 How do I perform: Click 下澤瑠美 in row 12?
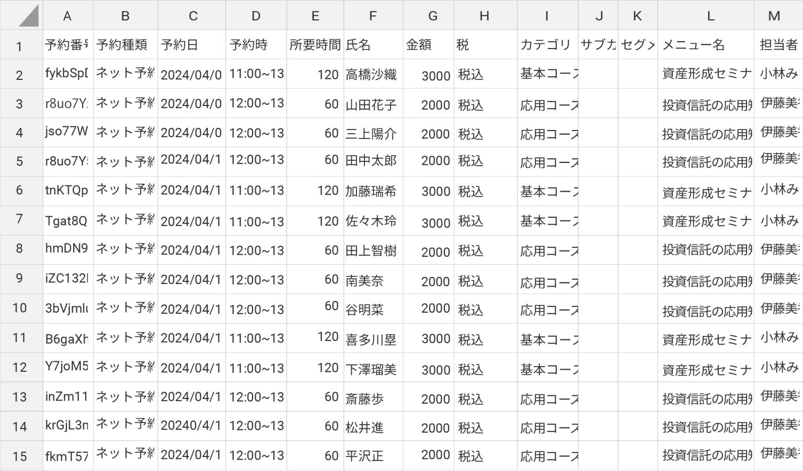[x=372, y=369]
